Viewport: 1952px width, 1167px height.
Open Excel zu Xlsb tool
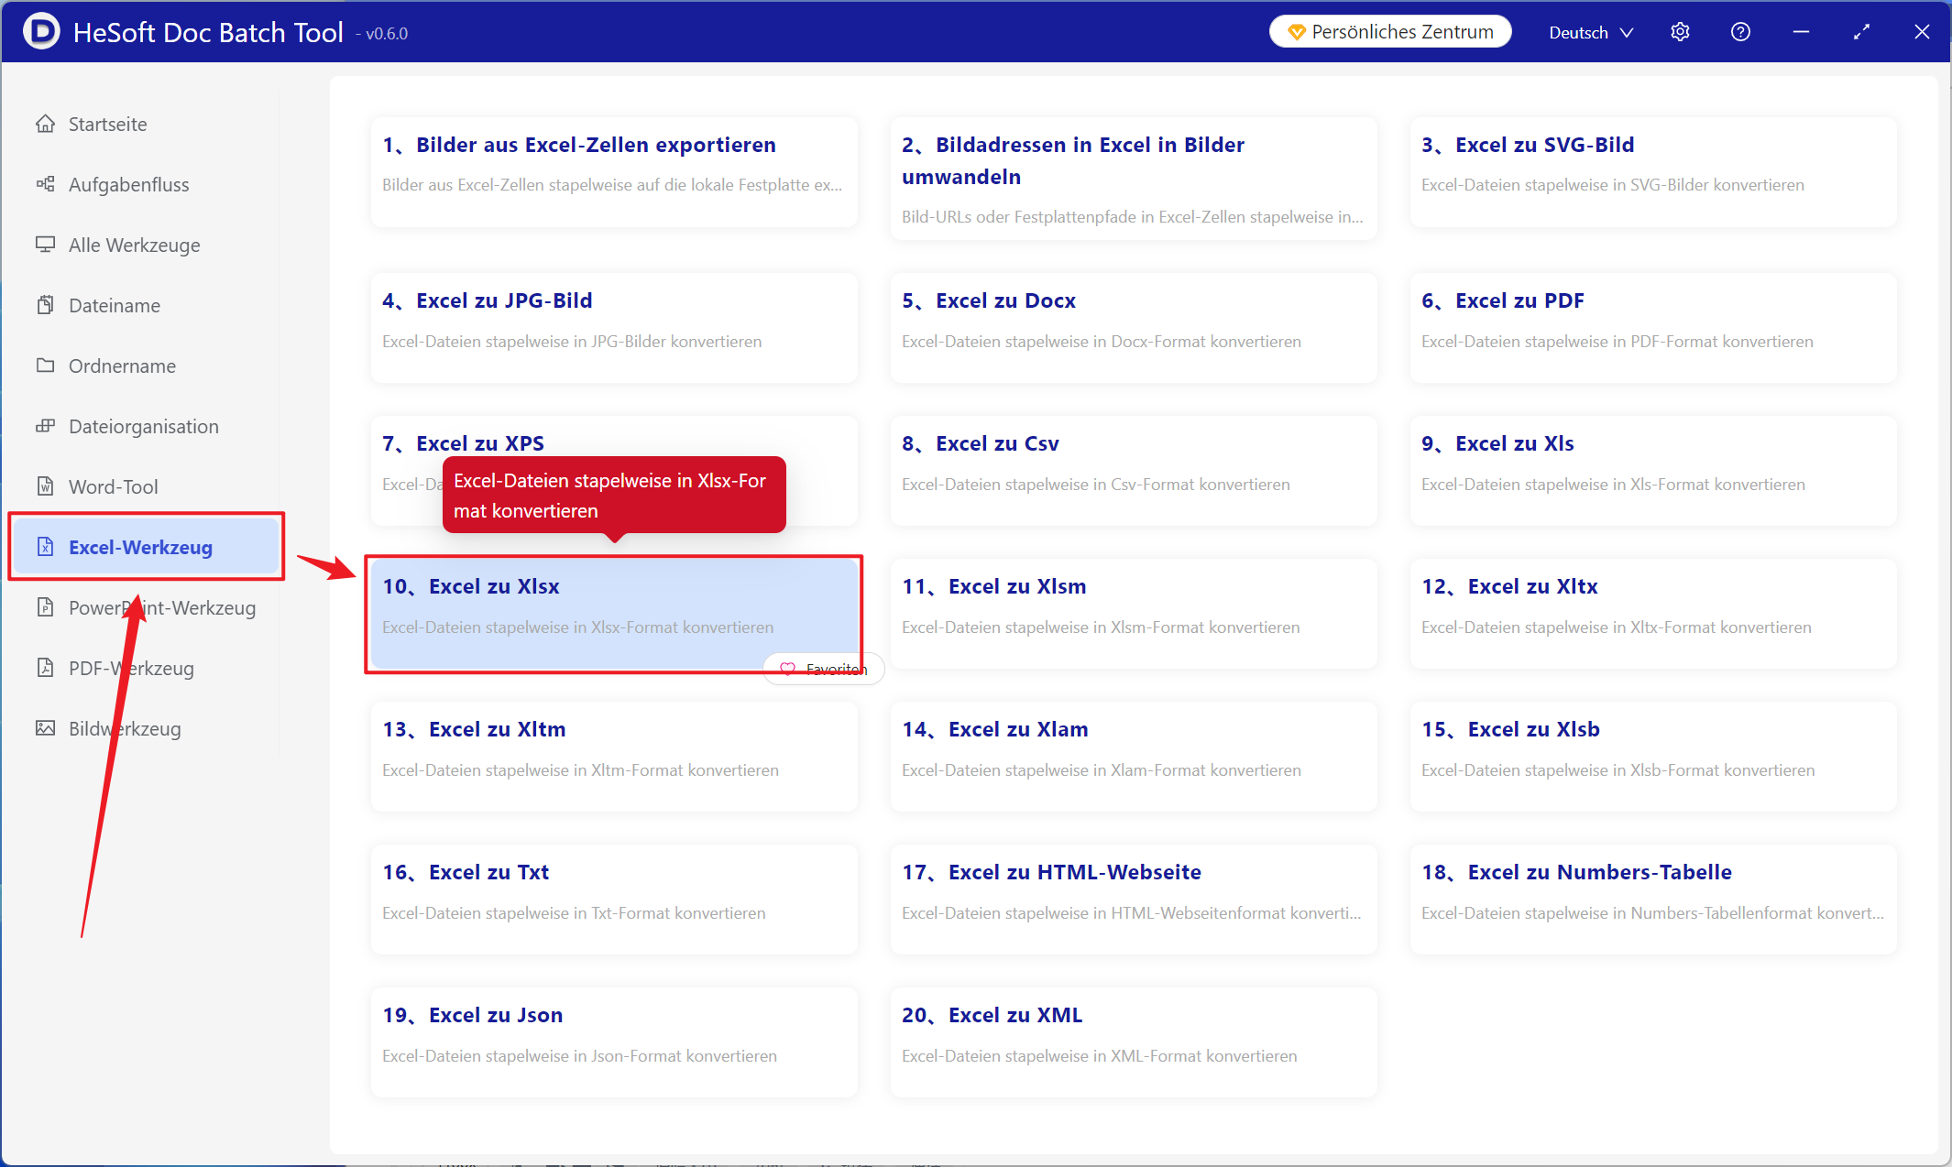(x=1653, y=756)
